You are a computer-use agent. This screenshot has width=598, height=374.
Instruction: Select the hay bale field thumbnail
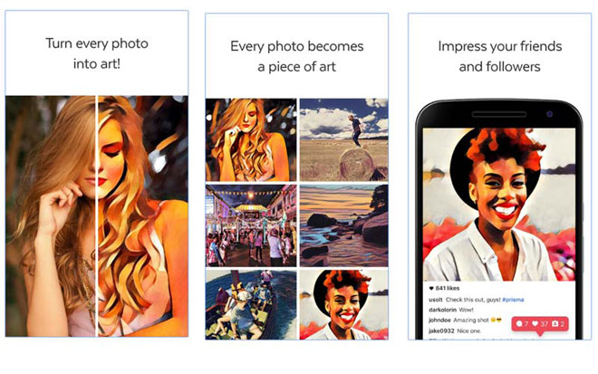(x=343, y=139)
